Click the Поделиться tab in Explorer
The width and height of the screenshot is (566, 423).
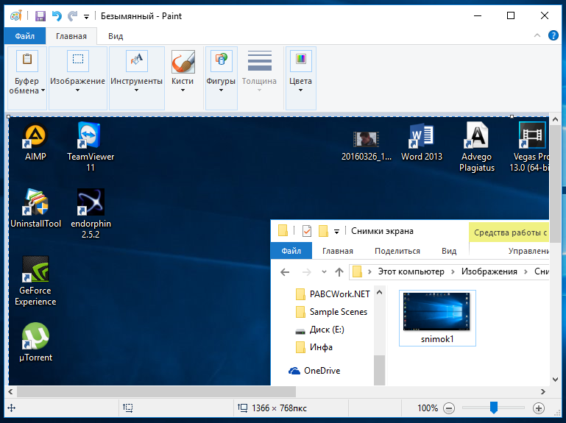pos(397,251)
